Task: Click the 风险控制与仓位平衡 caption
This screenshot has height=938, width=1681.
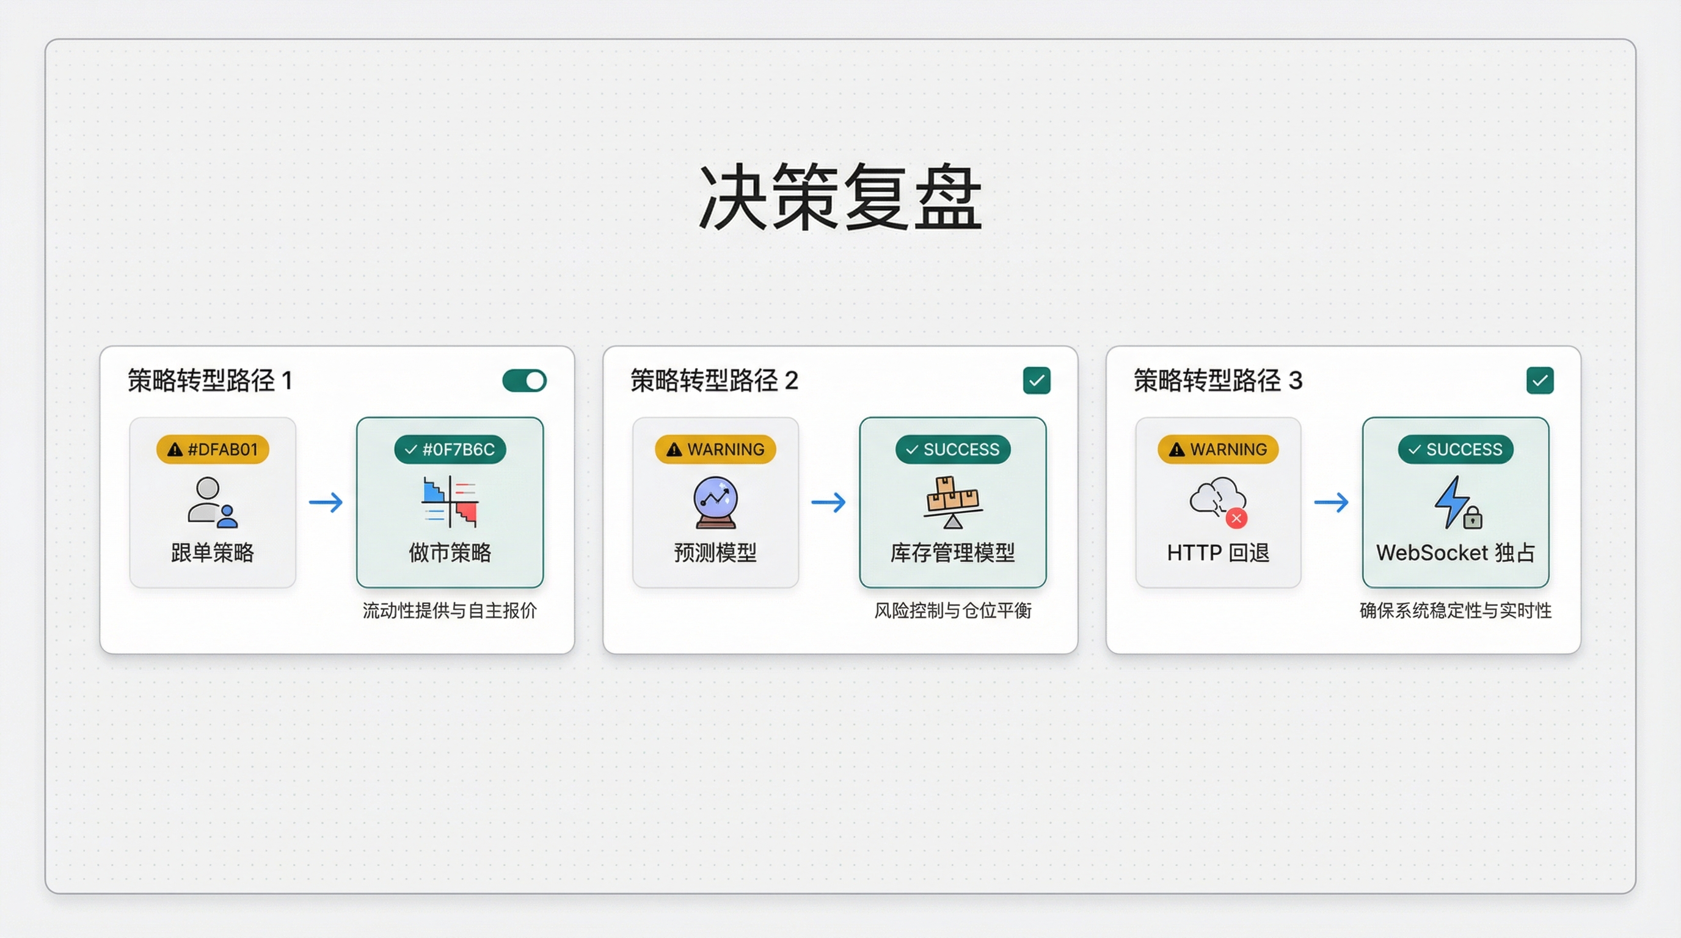Action: tap(953, 611)
